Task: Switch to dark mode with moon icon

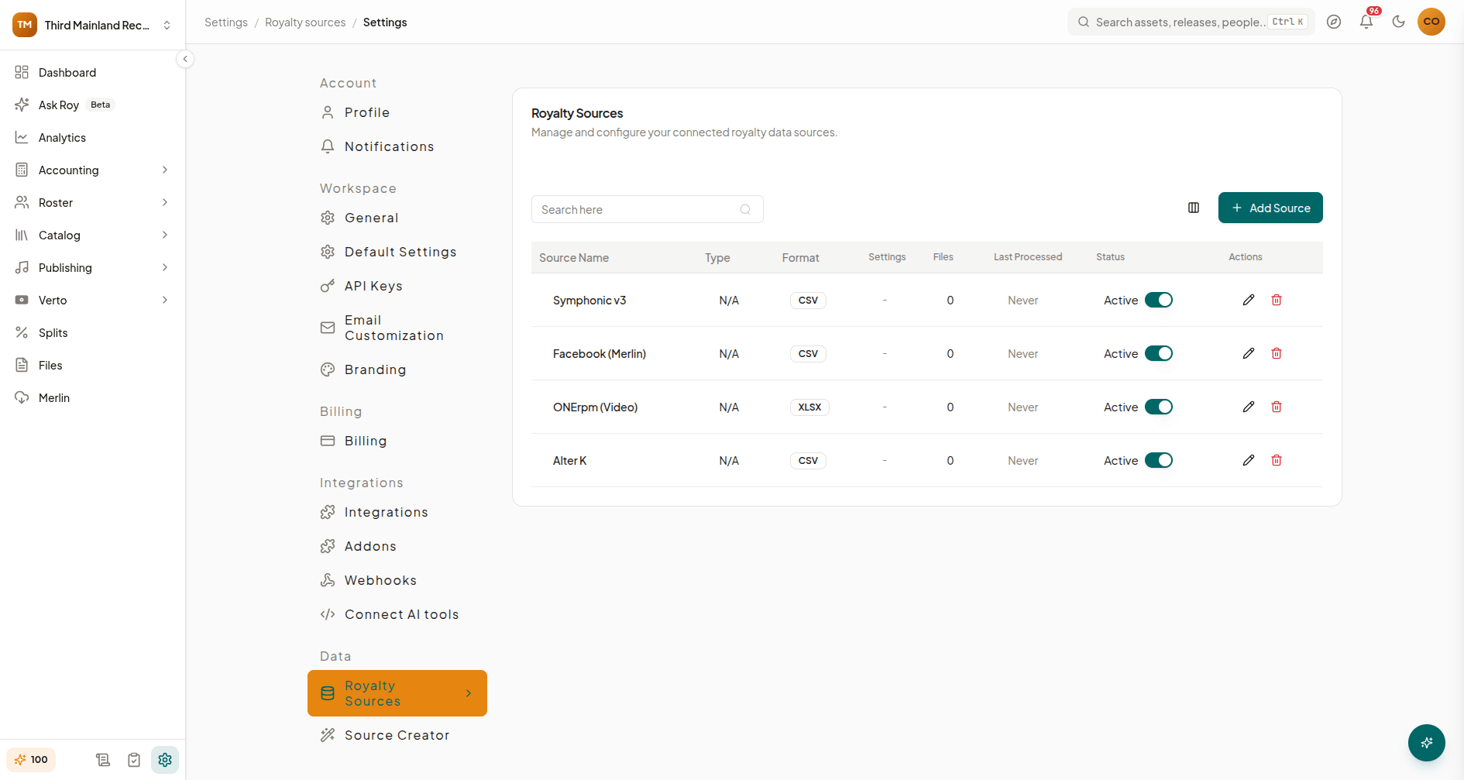Action: click(1399, 22)
